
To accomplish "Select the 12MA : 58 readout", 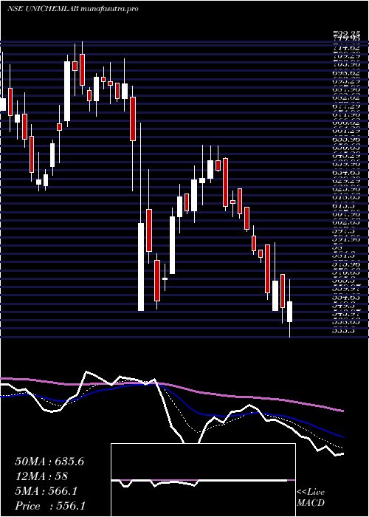I will point(41,476).
